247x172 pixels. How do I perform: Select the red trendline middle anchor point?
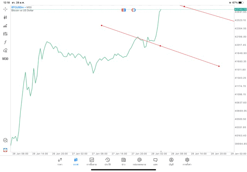[160, 46]
